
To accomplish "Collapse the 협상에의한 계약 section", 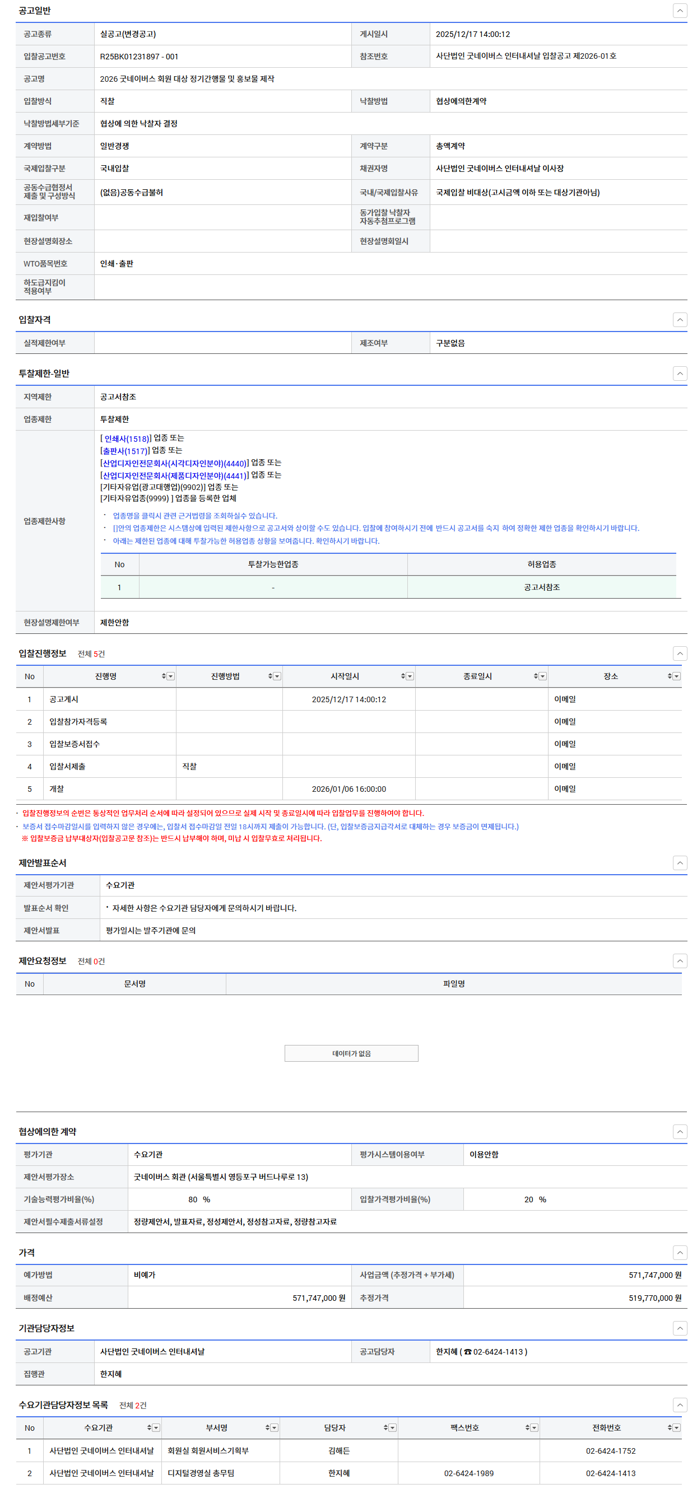I will [x=680, y=1132].
